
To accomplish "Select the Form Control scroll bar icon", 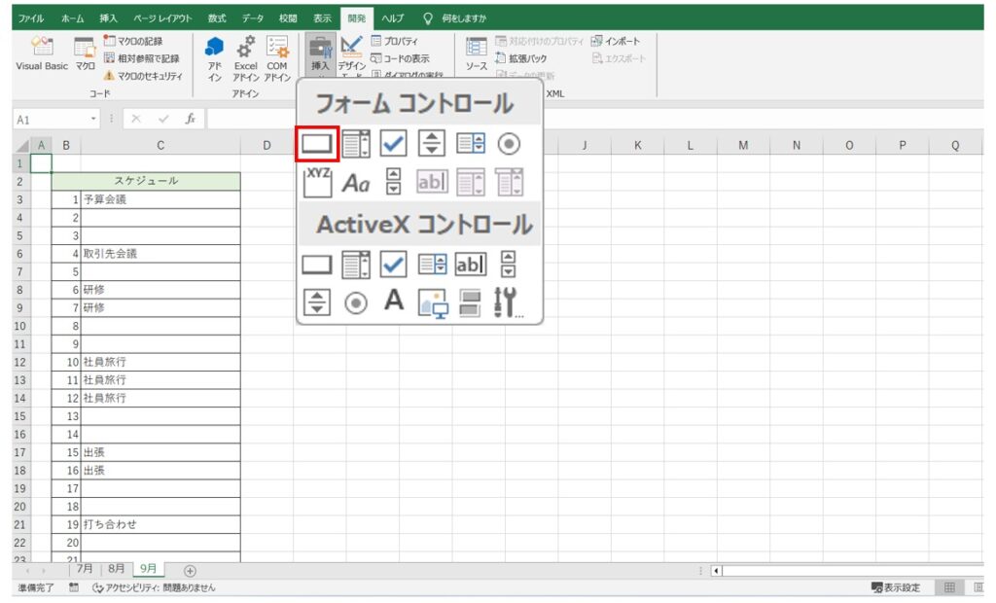I will (x=393, y=183).
